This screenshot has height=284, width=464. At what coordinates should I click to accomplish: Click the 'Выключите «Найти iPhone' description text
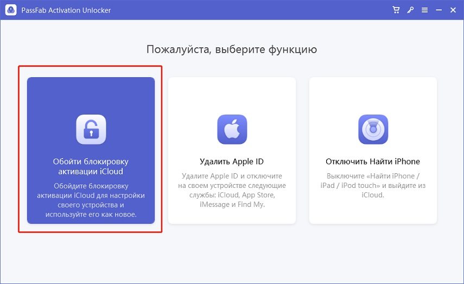pos(373,185)
